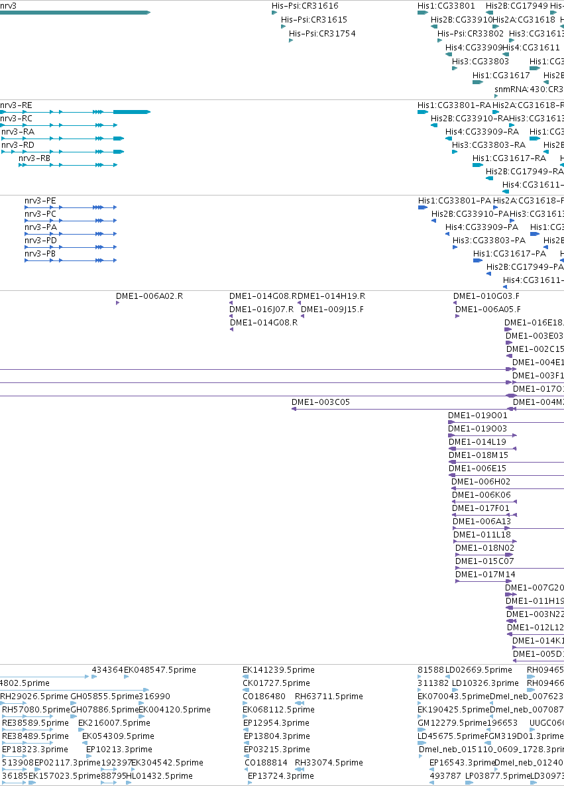The height and width of the screenshot is (786, 564).
Task: Click EST LD02669.5prime
Action: pos(479,670)
